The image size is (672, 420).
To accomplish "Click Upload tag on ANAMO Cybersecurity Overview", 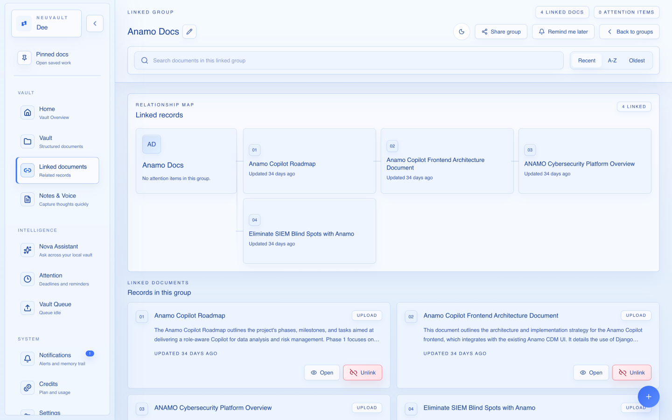I will pos(367,408).
